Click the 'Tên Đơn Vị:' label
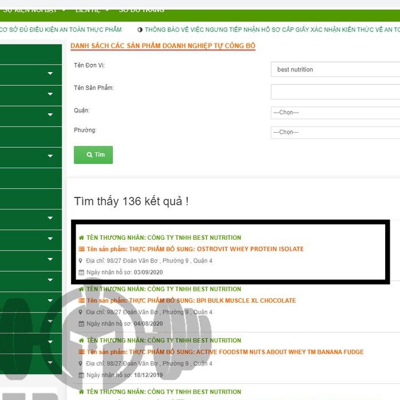 click(x=89, y=65)
